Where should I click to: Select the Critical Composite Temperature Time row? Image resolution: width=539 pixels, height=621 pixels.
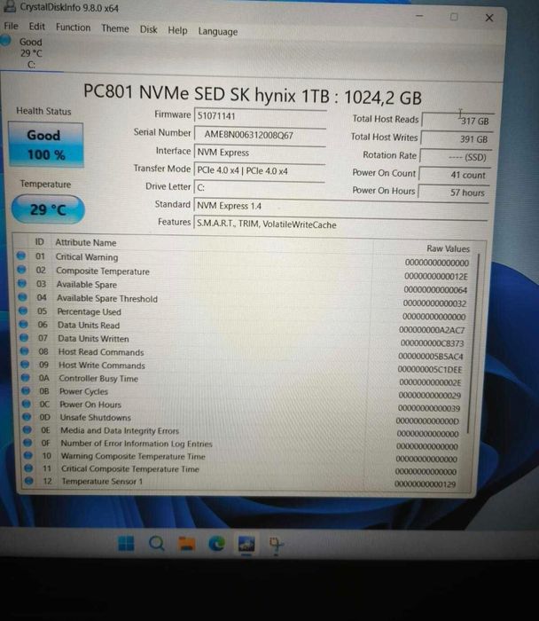[243, 469]
